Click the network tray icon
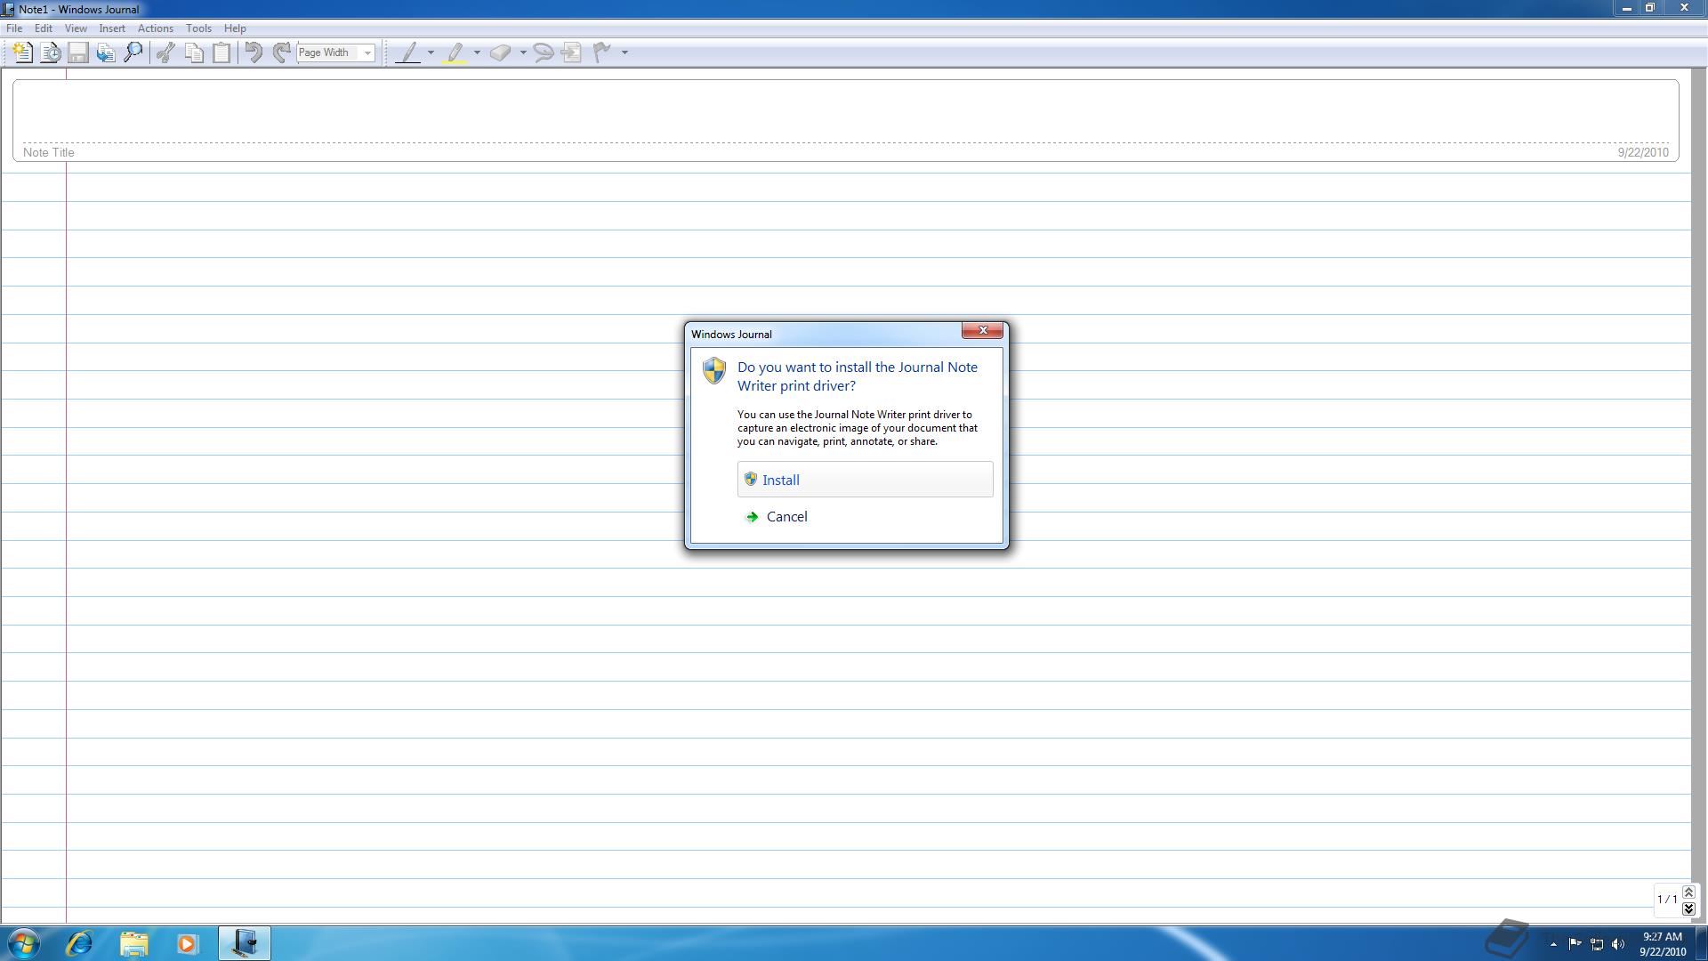The height and width of the screenshot is (961, 1708). click(x=1597, y=944)
